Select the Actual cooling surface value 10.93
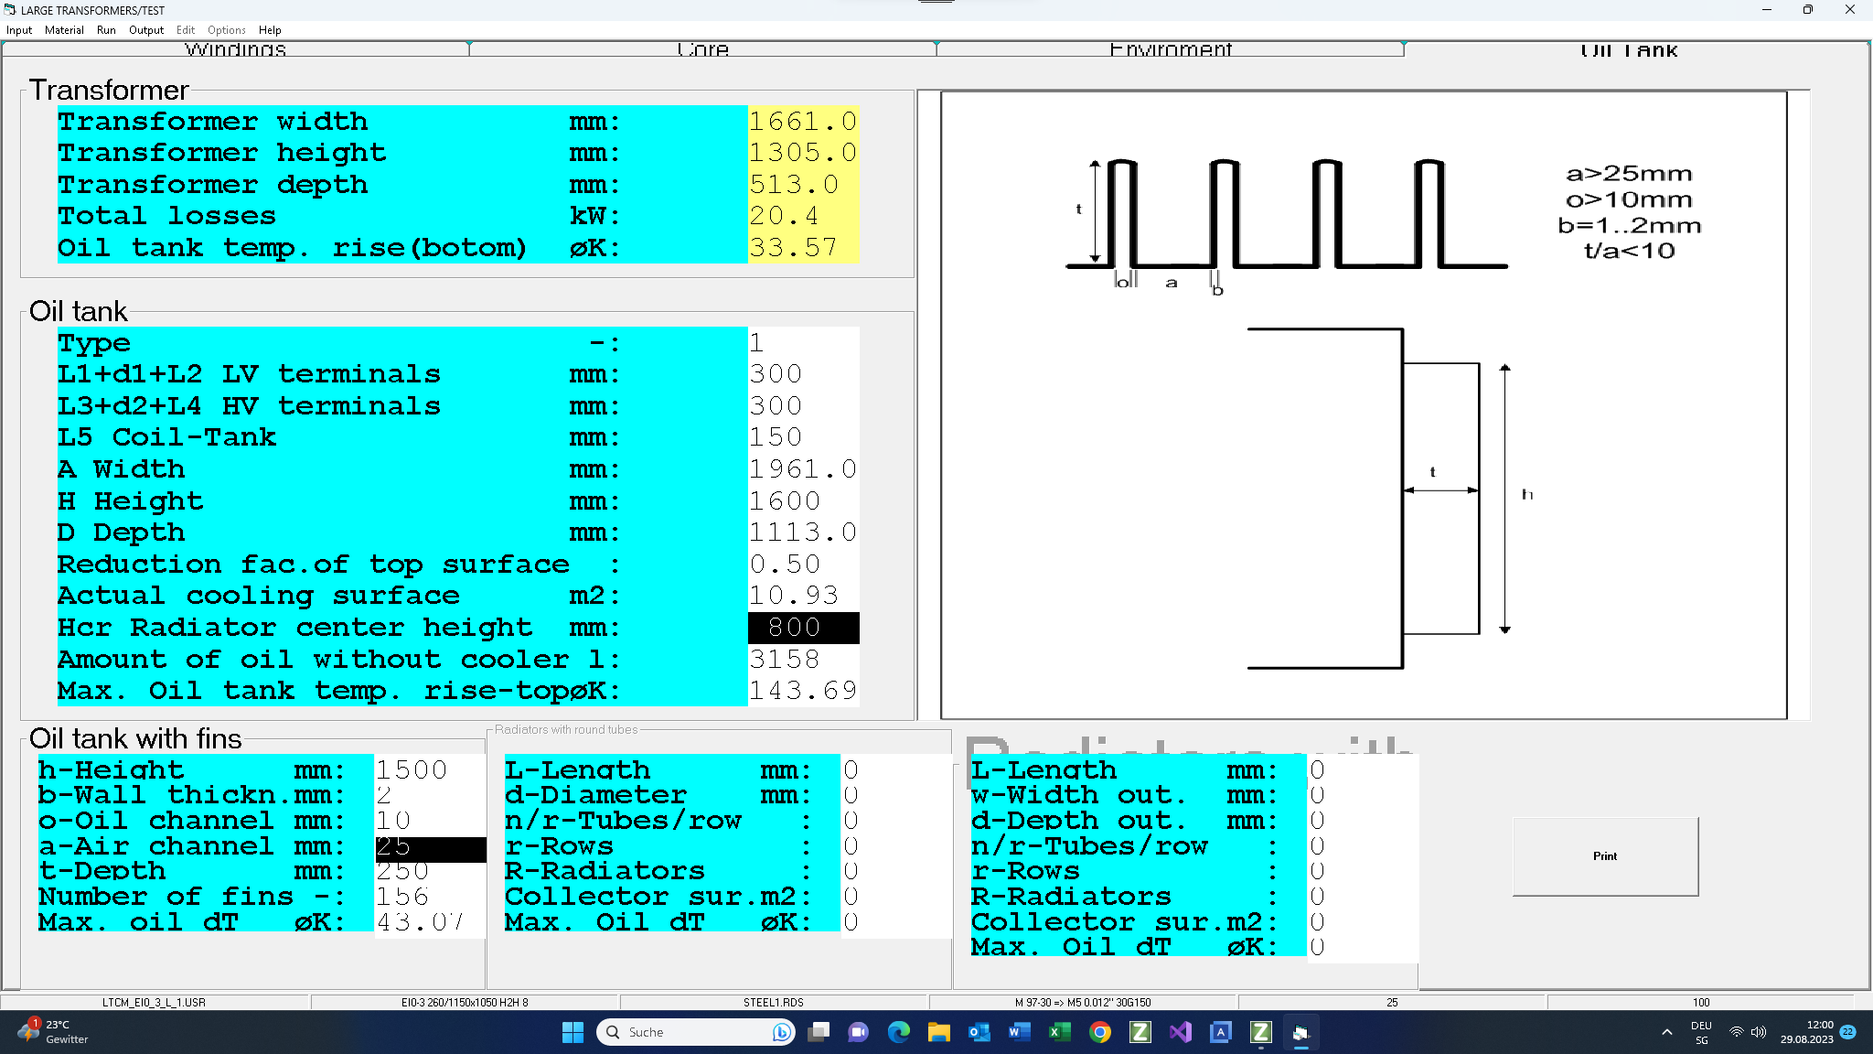 [803, 596]
